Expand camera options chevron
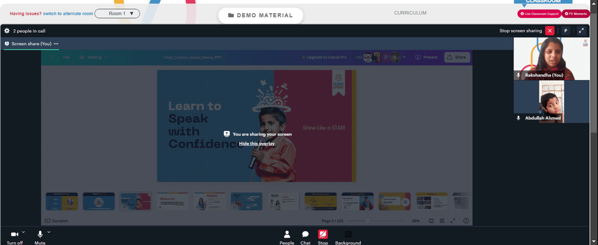598x245 pixels. click(23, 232)
